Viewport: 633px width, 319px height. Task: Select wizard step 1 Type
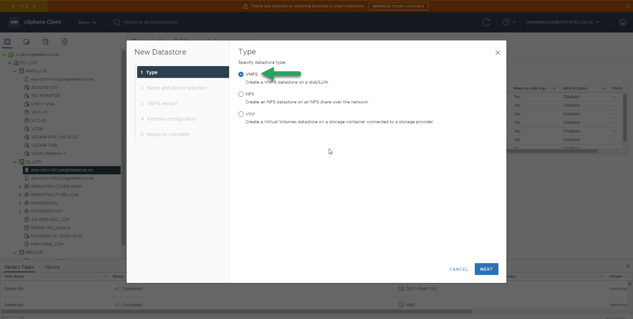point(183,72)
